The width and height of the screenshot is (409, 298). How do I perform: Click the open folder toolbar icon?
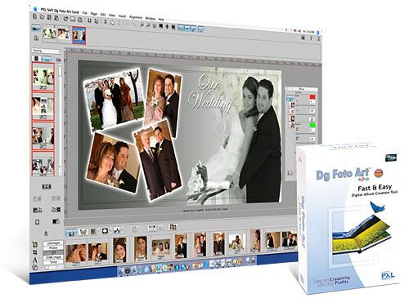coord(42,17)
